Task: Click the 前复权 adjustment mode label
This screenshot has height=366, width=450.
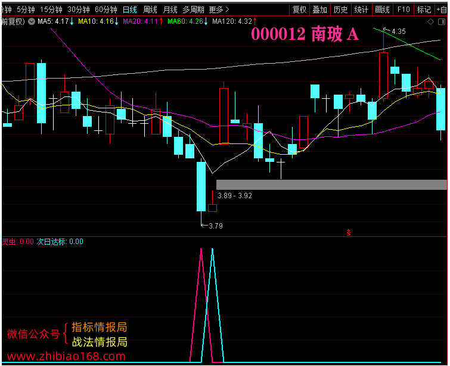Action: coord(13,21)
